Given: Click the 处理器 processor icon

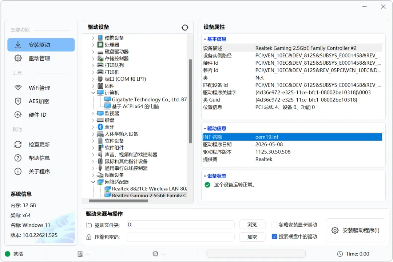Looking at the screenshot, I should tap(100, 45).
